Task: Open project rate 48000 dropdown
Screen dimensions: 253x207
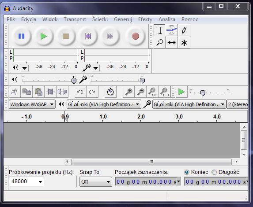Action: (40, 182)
